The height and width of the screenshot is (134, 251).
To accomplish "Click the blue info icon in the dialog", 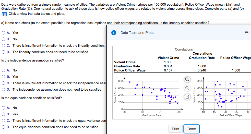I will coord(114,33).
